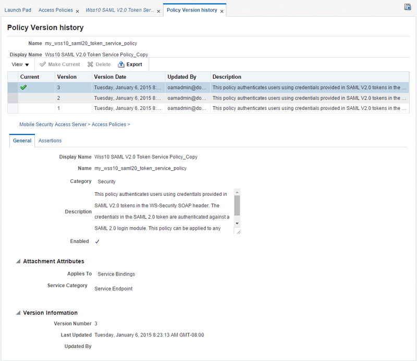This screenshot has width=417, height=361.
Task: Close the Policy Version history tab
Action: pyautogui.click(x=222, y=11)
